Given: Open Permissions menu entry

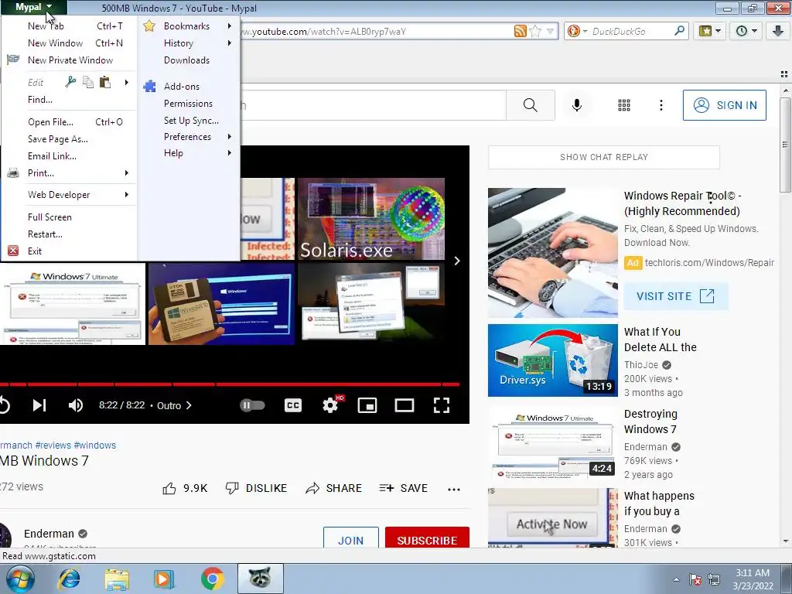Looking at the screenshot, I should pos(189,104).
